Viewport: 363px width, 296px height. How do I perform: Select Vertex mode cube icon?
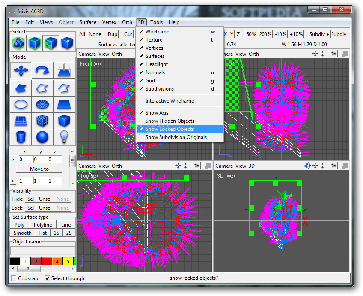point(67,43)
